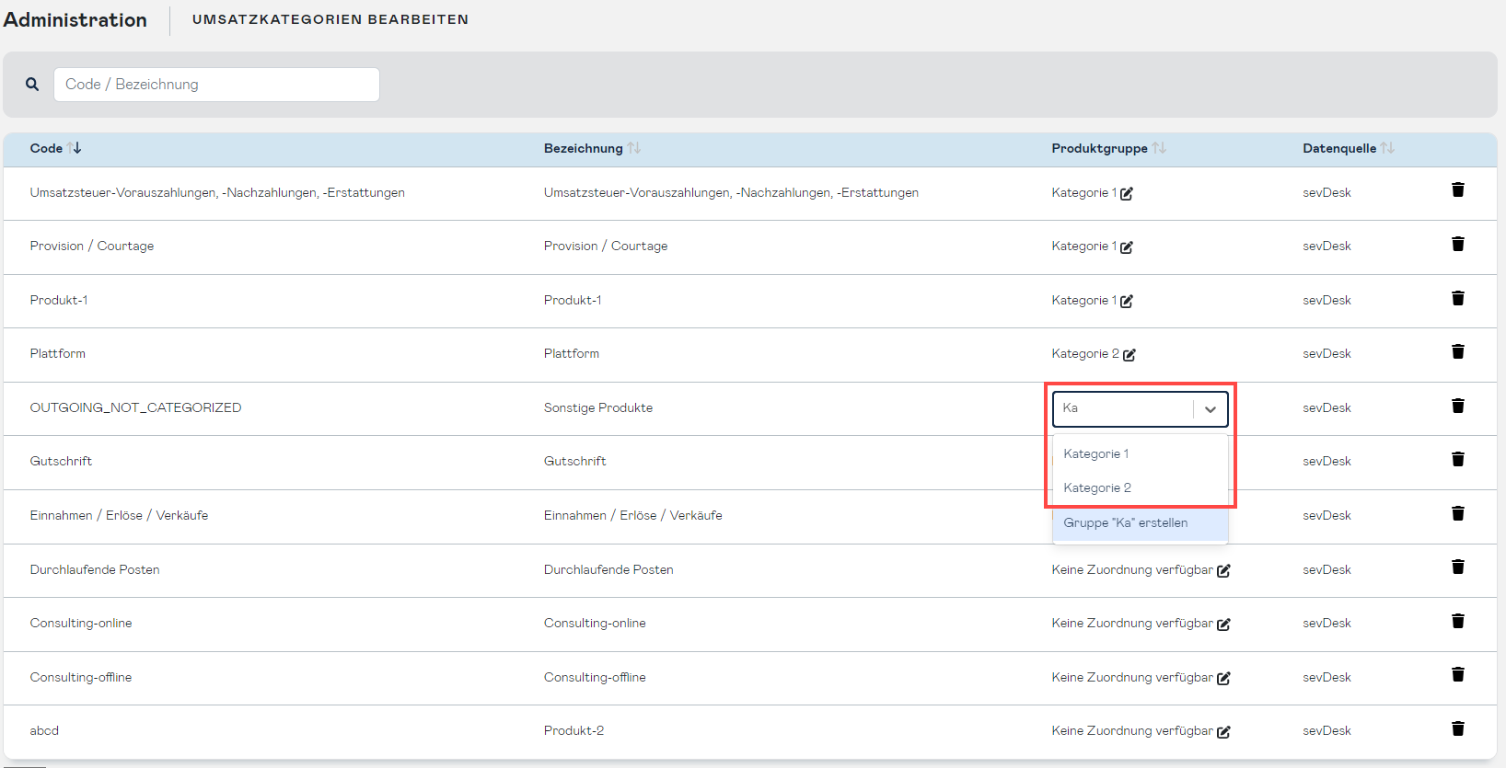Click the Code column header label
1506x768 pixels.
(46, 148)
